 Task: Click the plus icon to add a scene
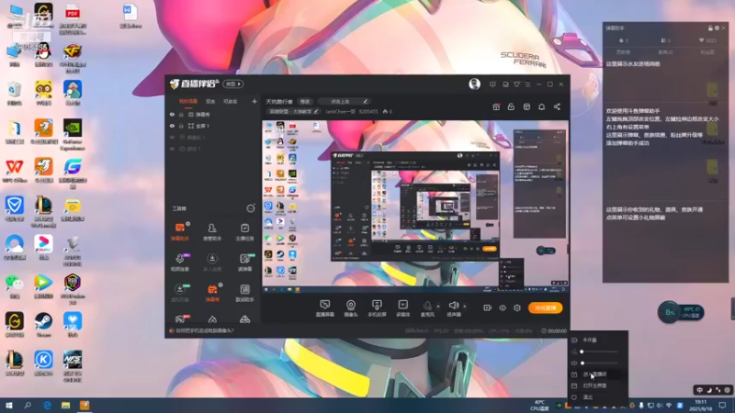254,101
